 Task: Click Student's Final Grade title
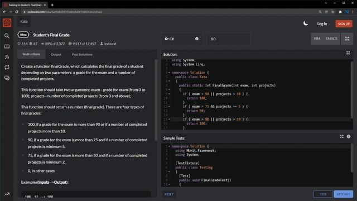coord(51,35)
